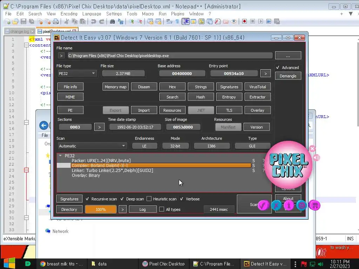Click the blue smiley face Pixel Chix button
The height and width of the screenshot is (269, 359).
click(x=302, y=205)
